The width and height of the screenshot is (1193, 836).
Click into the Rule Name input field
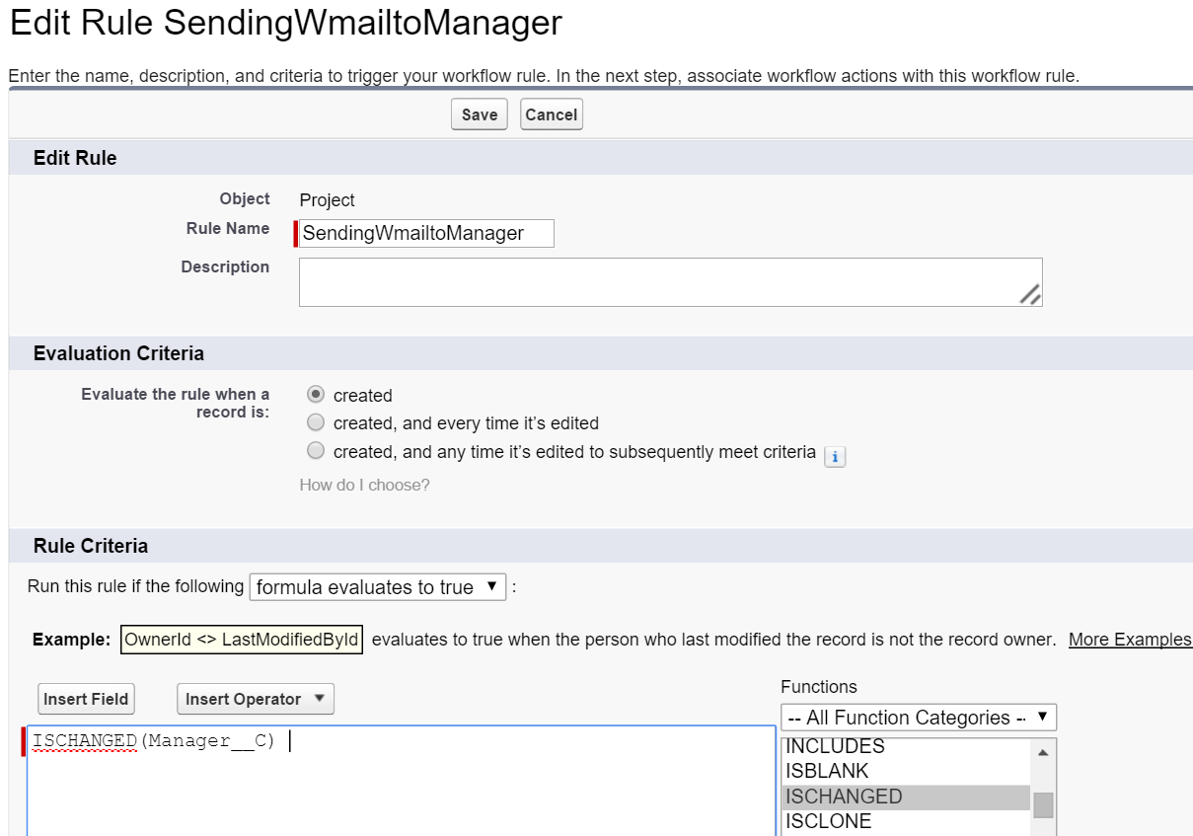tap(426, 233)
